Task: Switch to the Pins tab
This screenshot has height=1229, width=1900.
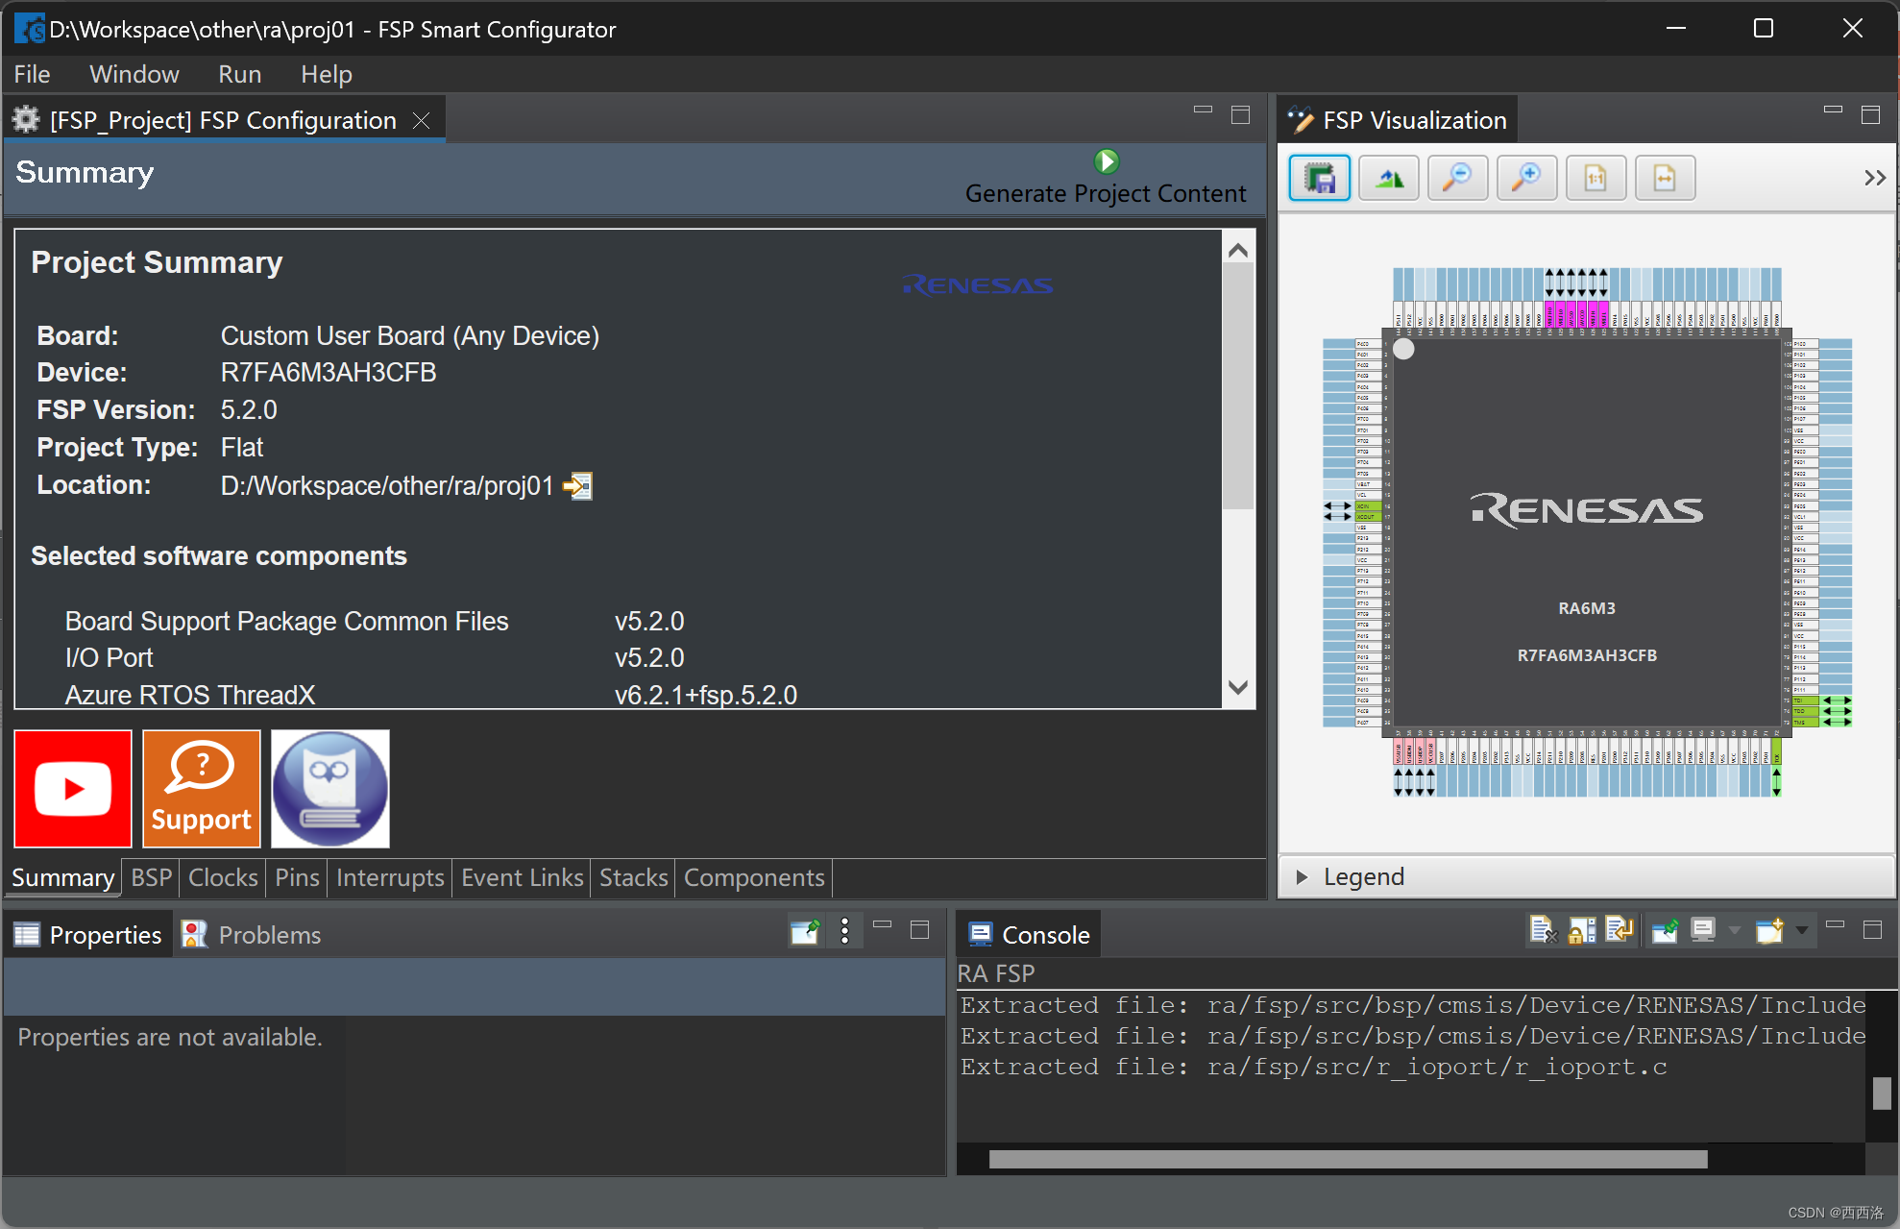Action: (x=297, y=877)
